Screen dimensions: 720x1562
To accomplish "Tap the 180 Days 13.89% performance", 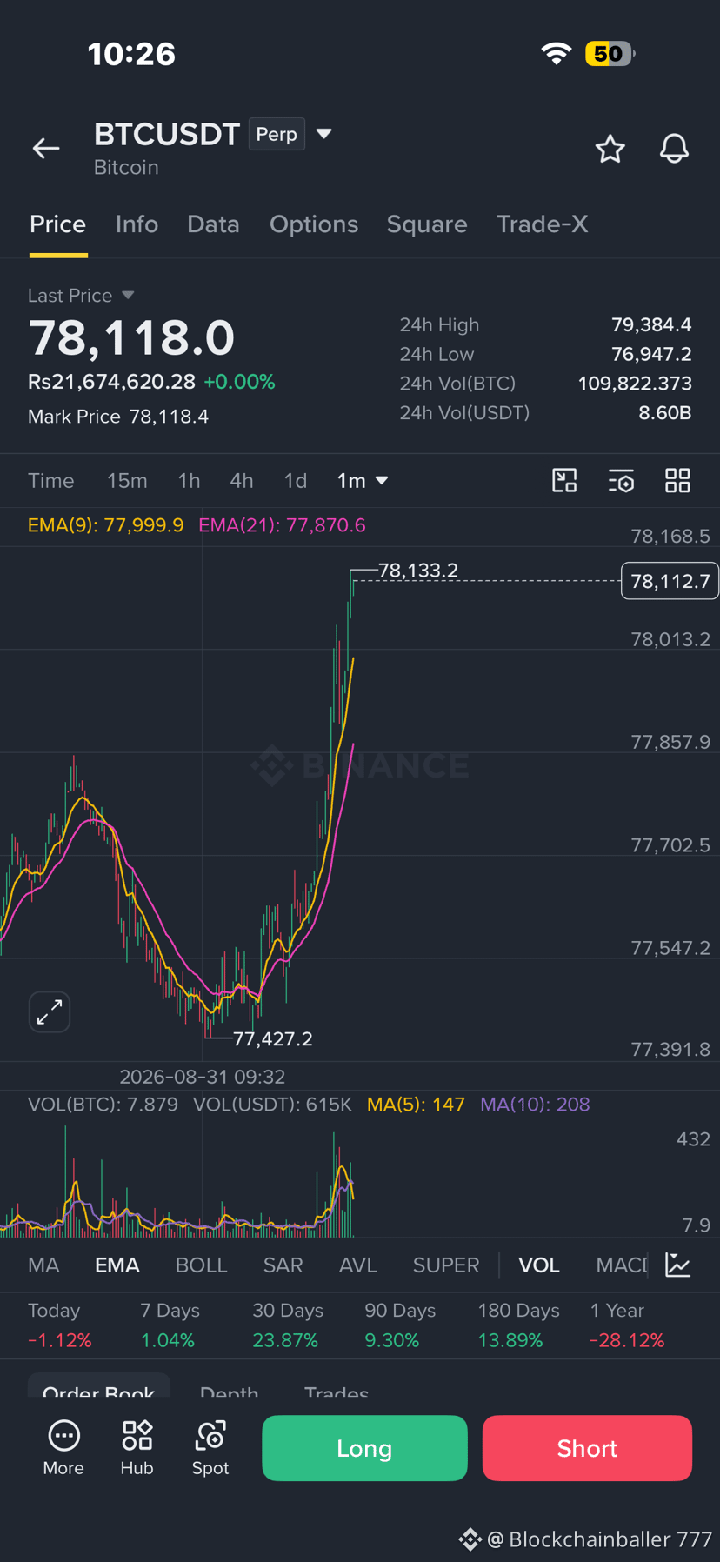I will pyautogui.click(x=518, y=1325).
